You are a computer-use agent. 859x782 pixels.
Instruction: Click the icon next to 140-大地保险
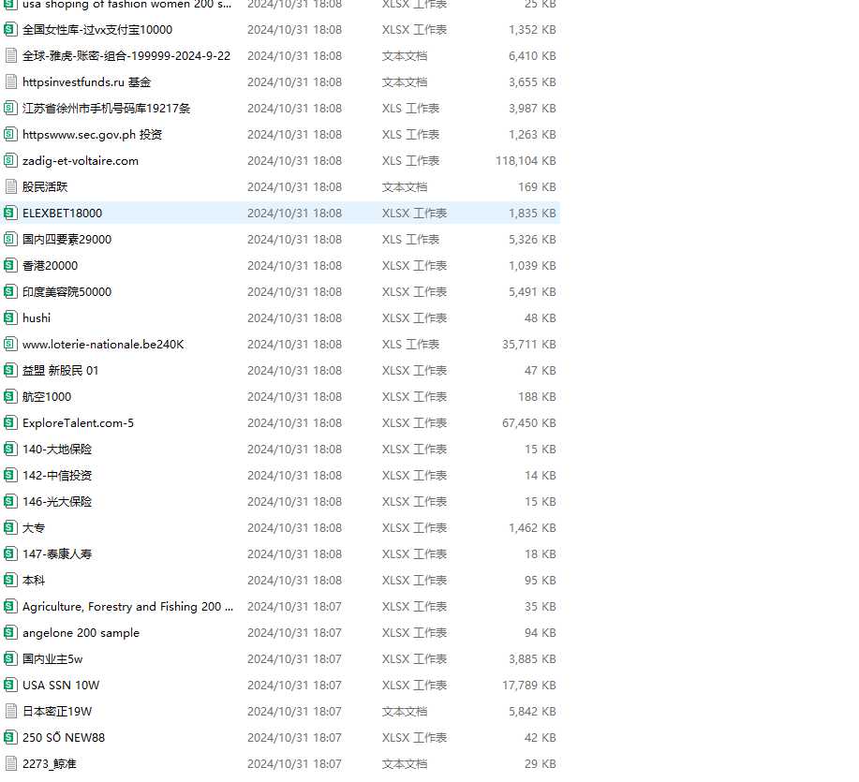click(x=10, y=450)
